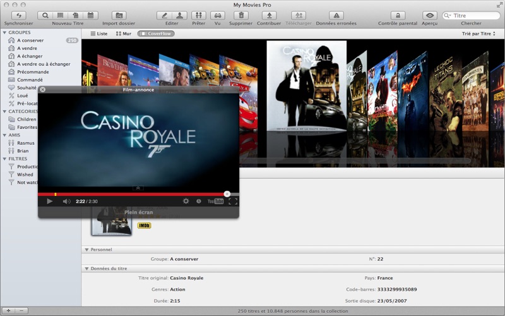Click the Braveheart cover in CoverFlow
This screenshot has height=316, width=505.
click(112, 71)
